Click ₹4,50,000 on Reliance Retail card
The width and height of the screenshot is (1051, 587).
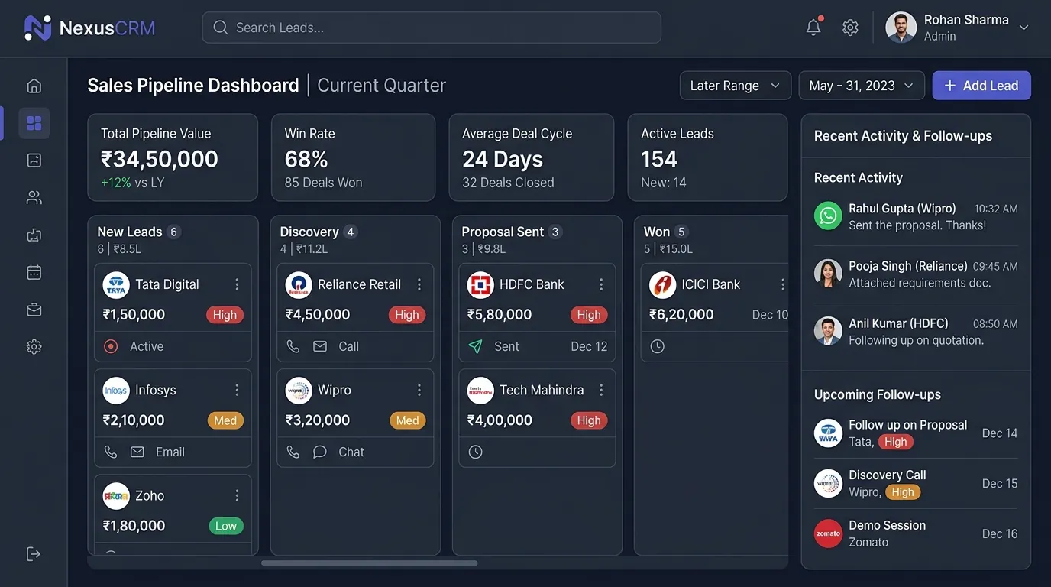point(318,314)
